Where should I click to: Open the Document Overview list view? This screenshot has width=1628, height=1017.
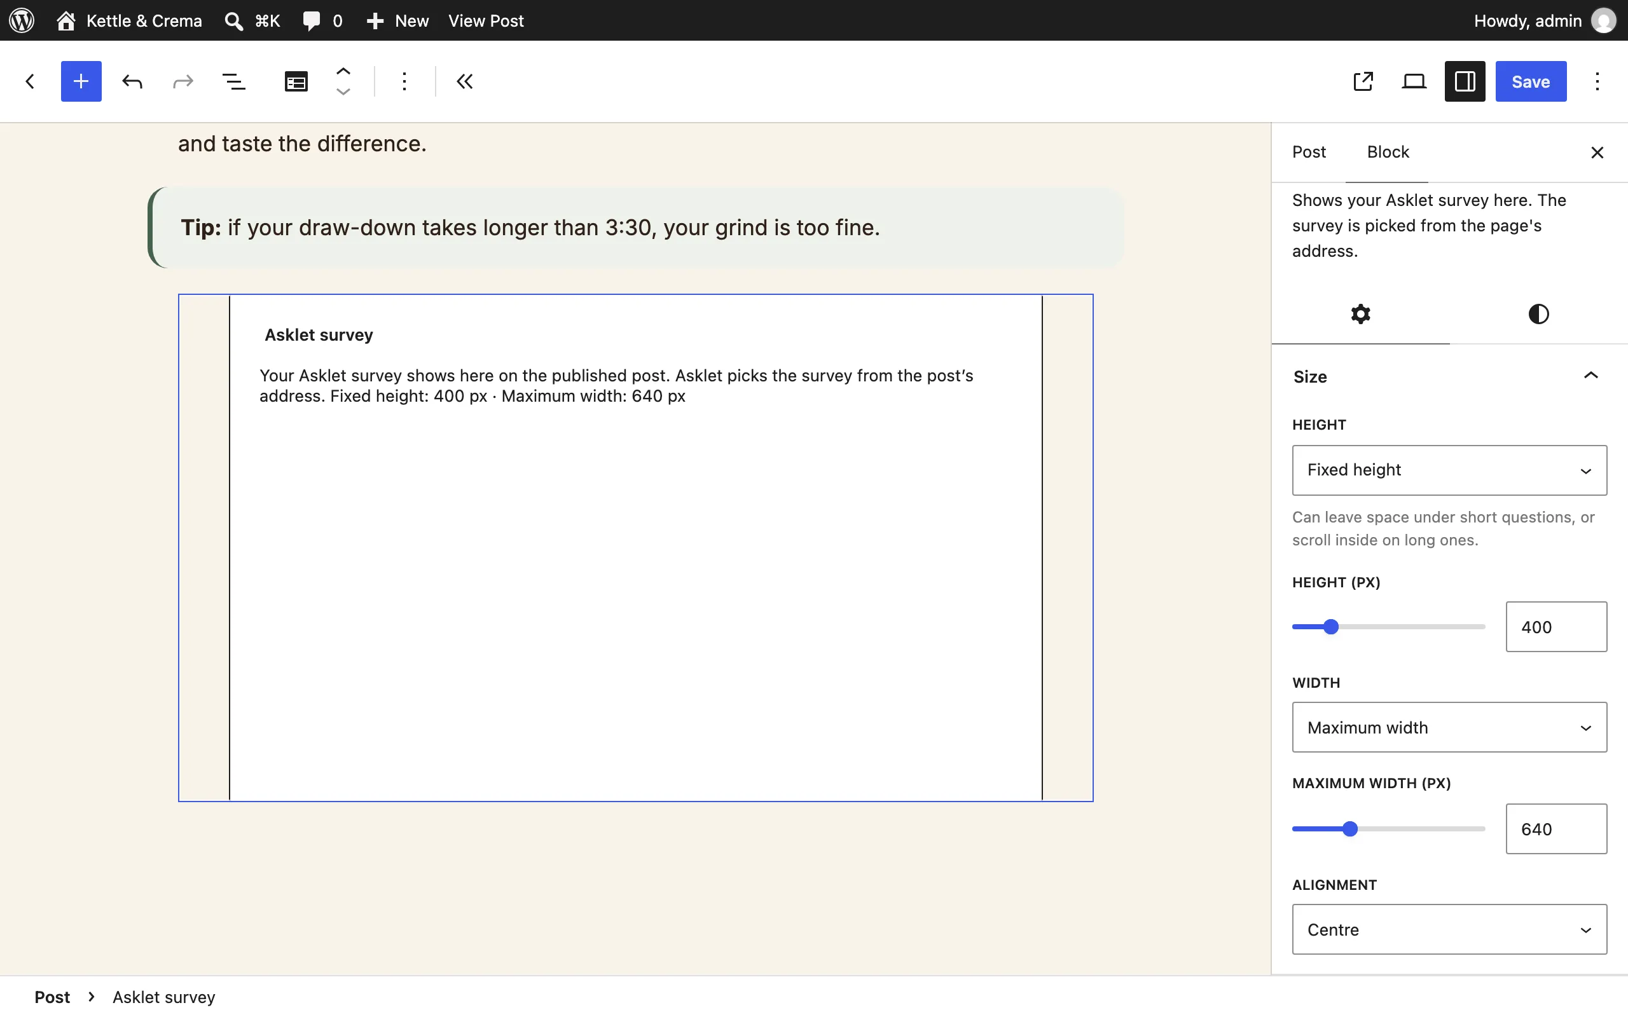pyautogui.click(x=233, y=81)
